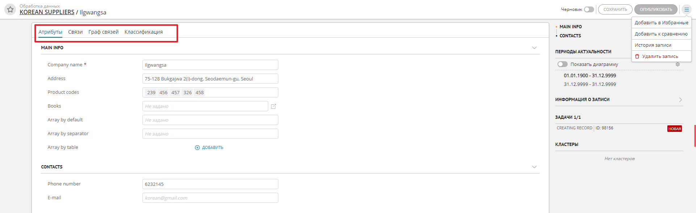Select period 01.01.1900 - 31.12.9999
The width and height of the screenshot is (696, 213).
tap(590, 76)
